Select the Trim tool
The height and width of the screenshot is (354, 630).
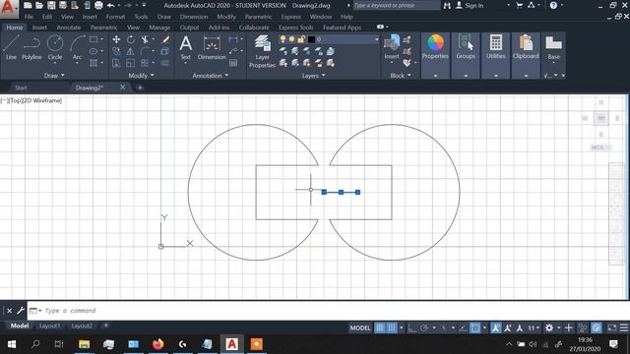[x=145, y=39]
